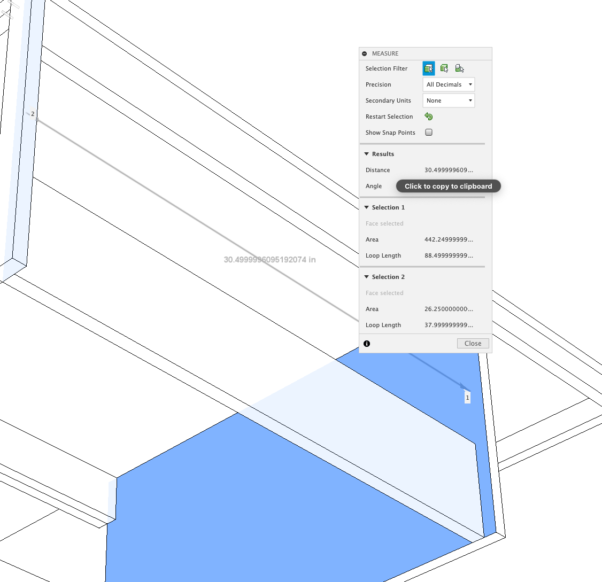Copy the Distance value to clipboard

coord(448,170)
